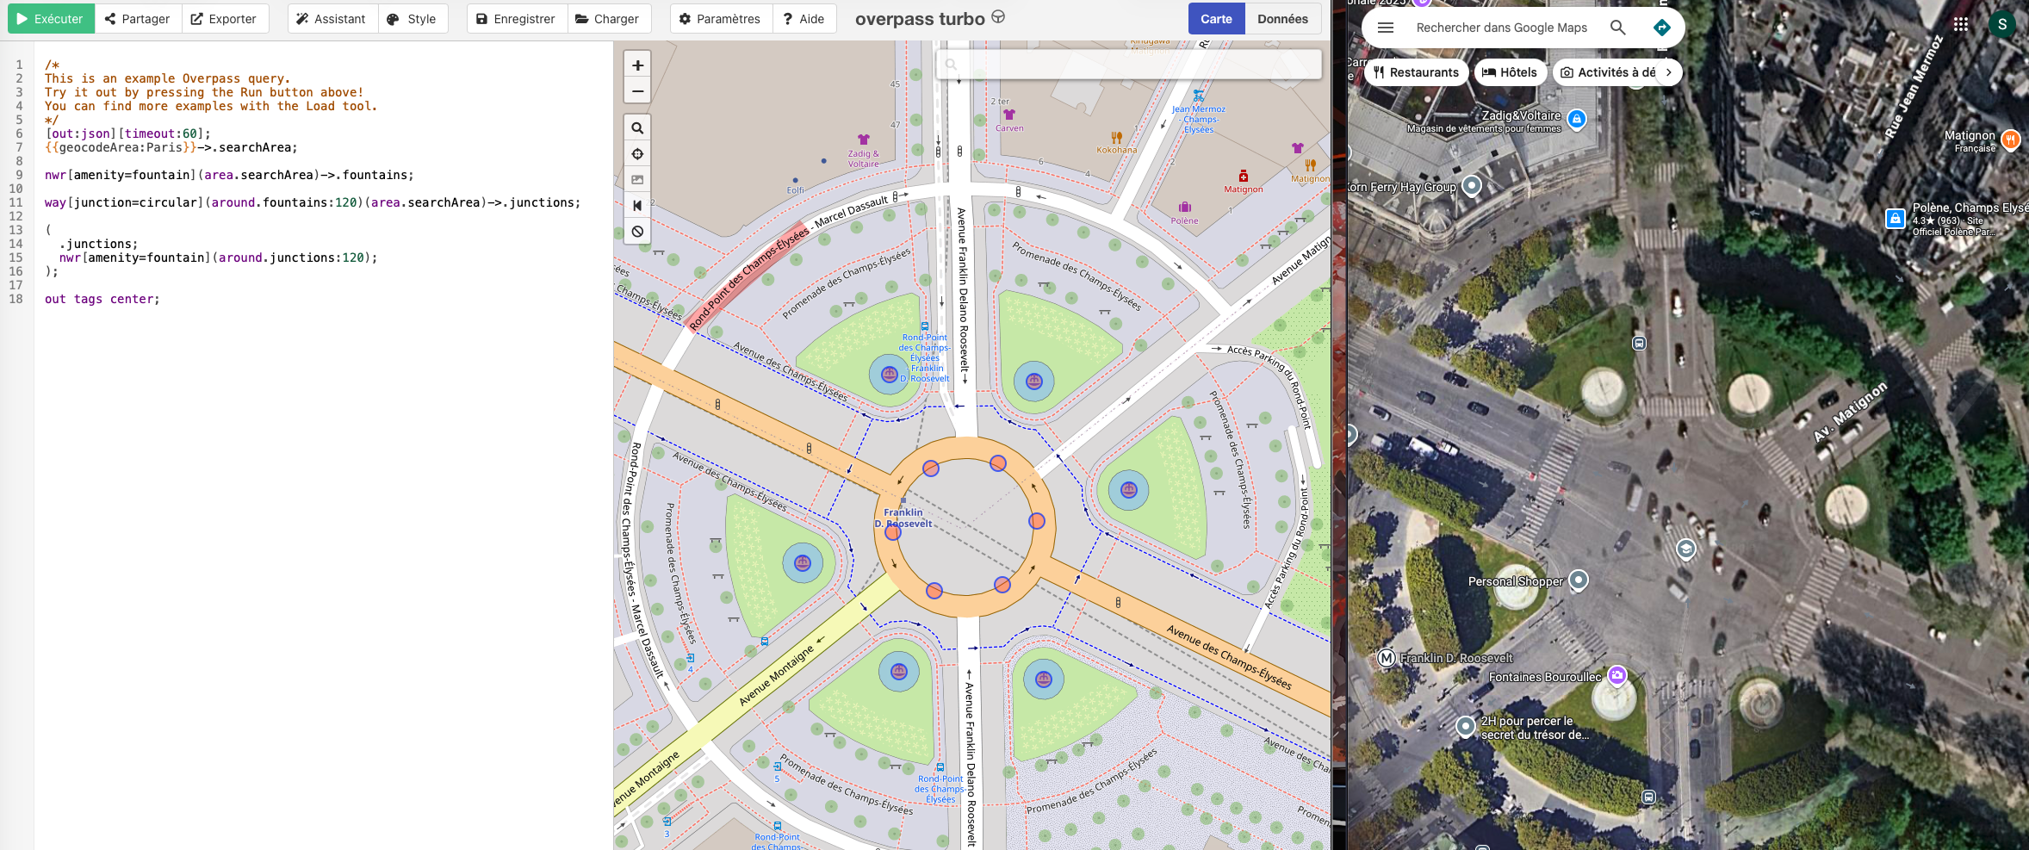2029x850 pixels.
Task: Click the Franklin D. Roosevelt station label on Overpass map
Action: point(903,518)
